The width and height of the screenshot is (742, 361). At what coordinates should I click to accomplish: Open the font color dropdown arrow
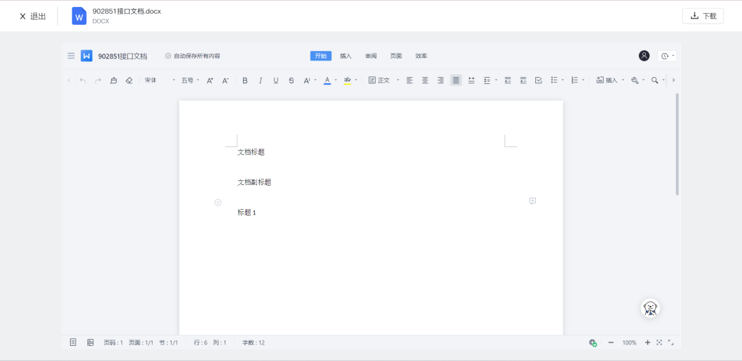(x=336, y=80)
